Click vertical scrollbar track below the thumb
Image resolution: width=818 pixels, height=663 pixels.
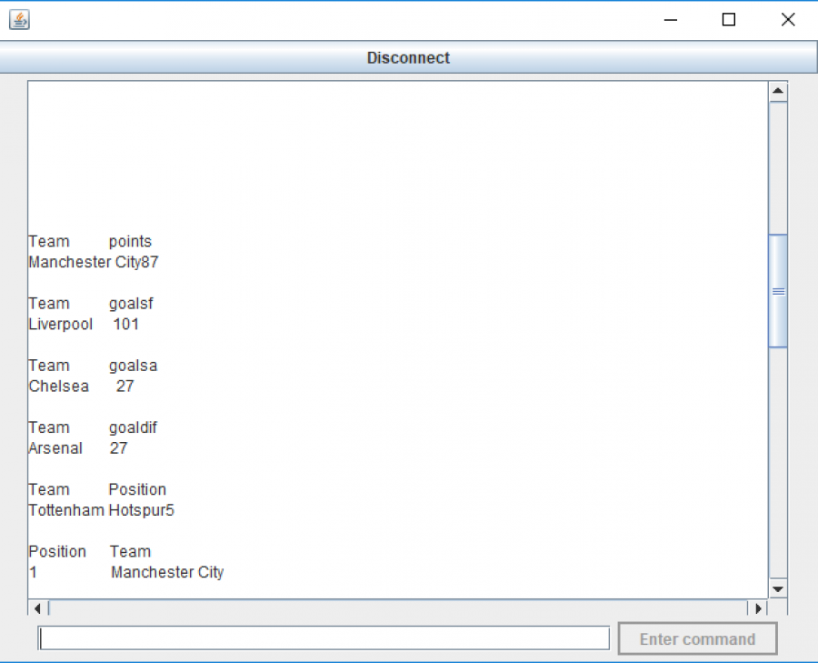778,464
